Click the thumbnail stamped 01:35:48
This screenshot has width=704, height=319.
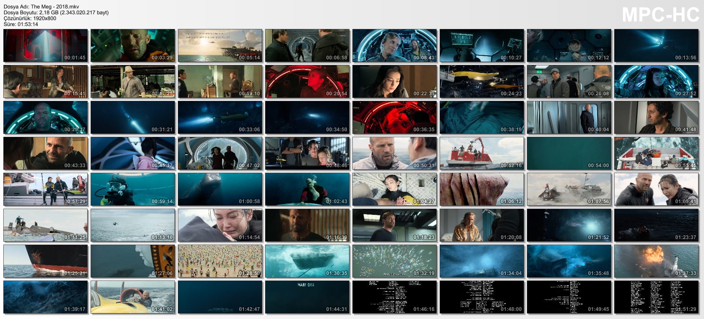[569, 261]
